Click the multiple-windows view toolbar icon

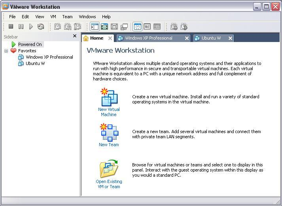point(124,27)
